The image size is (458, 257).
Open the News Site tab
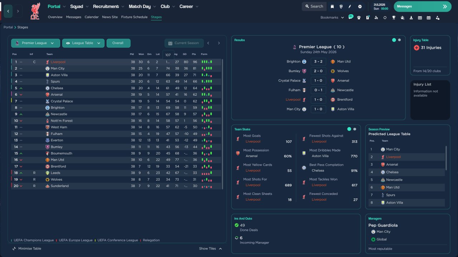click(x=110, y=17)
